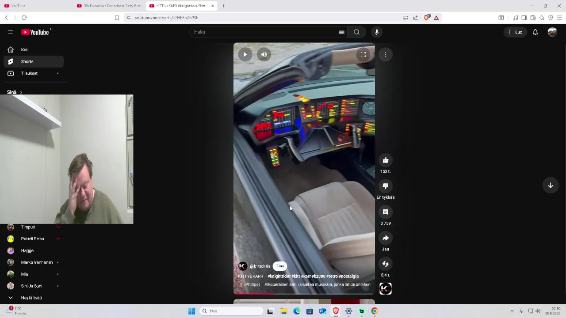Share the Short via Jaa
Screen dimensions: 566x318
tap(386, 238)
